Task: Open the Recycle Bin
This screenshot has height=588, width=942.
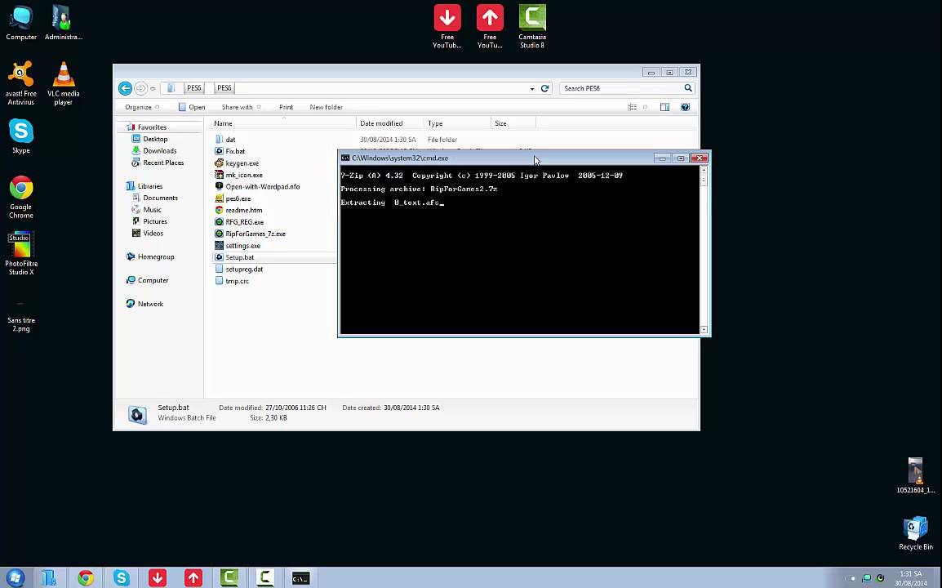Action: point(916,533)
